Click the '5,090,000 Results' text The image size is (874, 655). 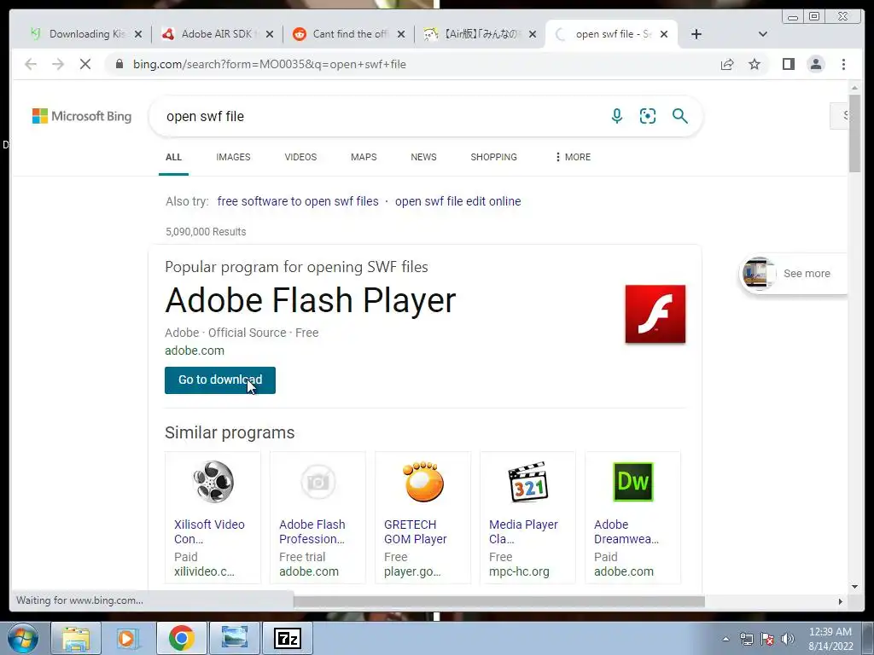click(206, 232)
